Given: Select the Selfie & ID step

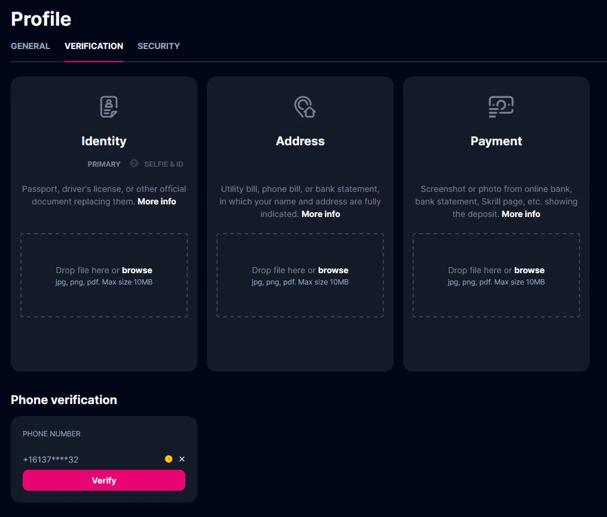Looking at the screenshot, I should (x=164, y=164).
